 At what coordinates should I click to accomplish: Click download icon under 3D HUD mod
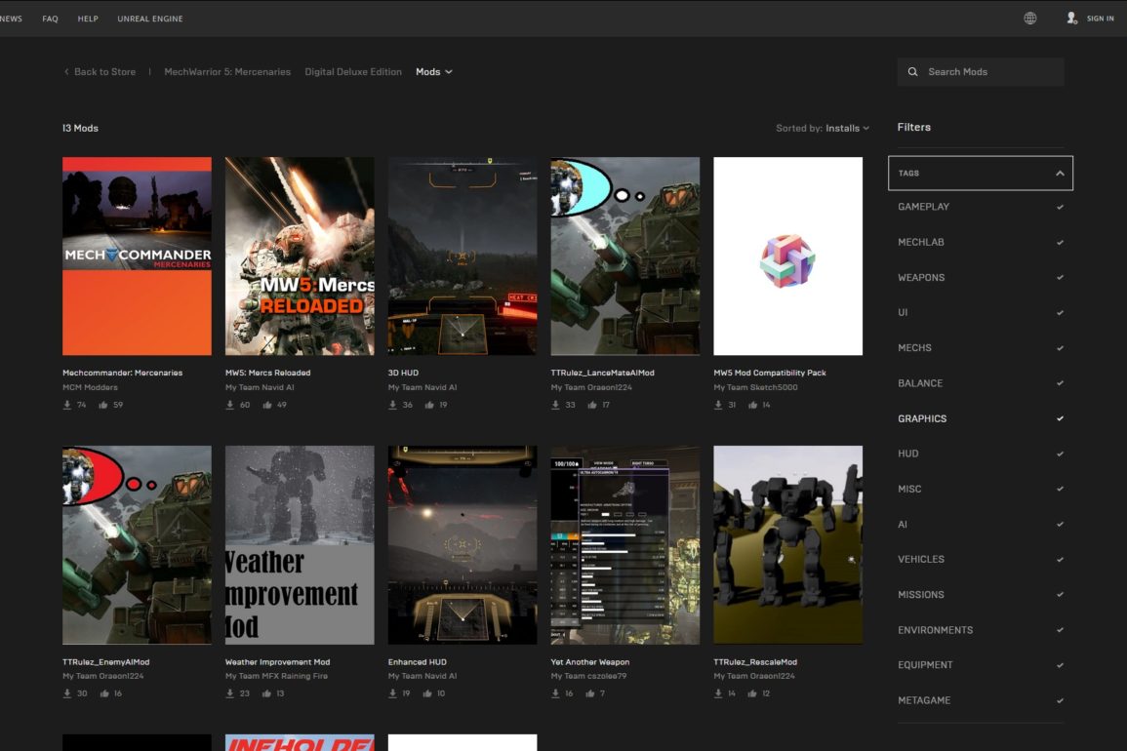(x=392, y=405)
